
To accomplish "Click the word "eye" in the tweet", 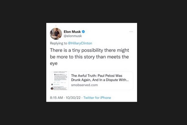I will [53, 63].
